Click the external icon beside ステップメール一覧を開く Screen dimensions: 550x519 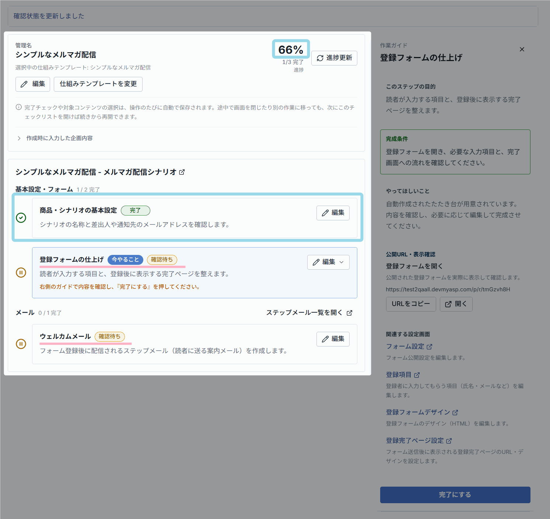click(x=349, y=313)
